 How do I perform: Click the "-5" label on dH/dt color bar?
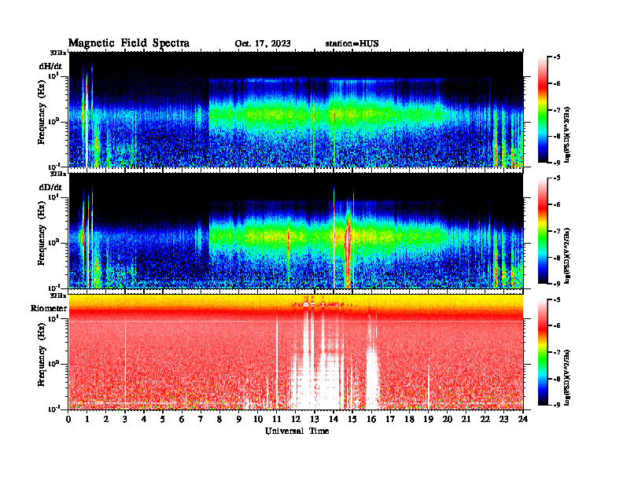point(557,57)
